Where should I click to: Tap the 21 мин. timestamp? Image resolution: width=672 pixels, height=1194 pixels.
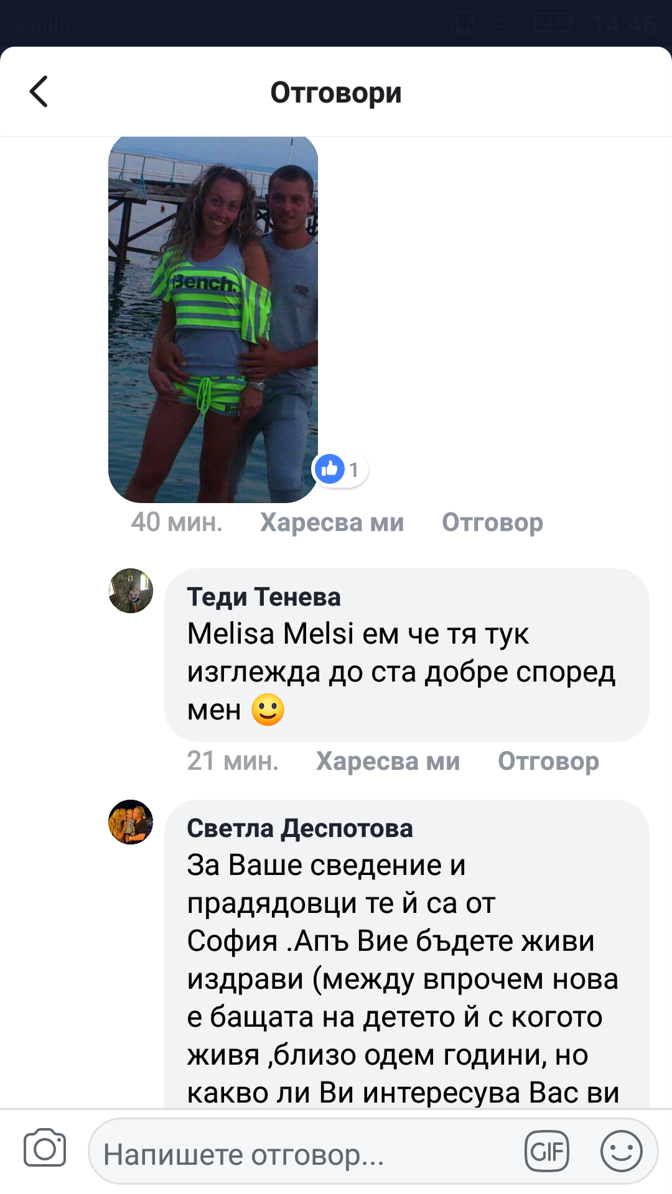(x=233, y=761)
